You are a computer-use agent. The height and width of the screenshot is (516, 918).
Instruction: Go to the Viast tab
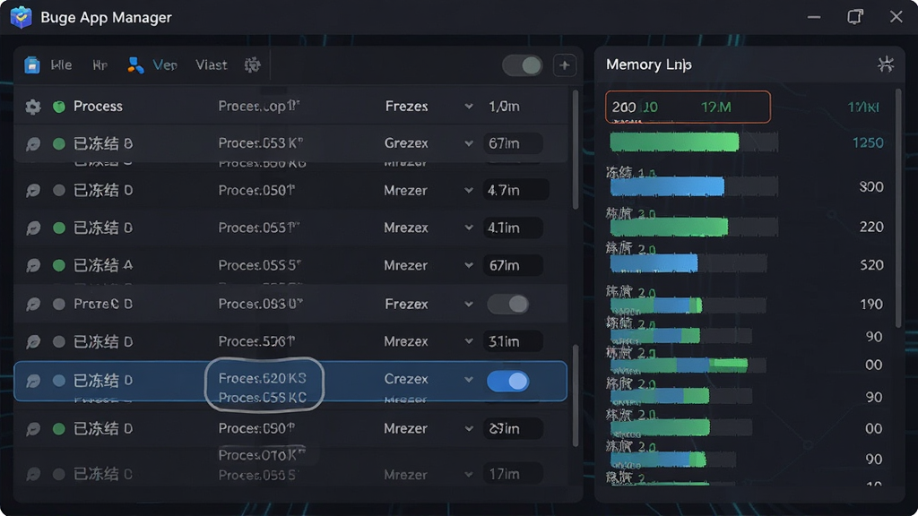[x=212, y=64]
